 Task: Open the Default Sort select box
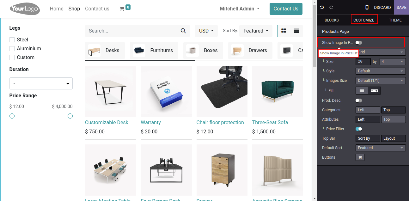(381, 148)
